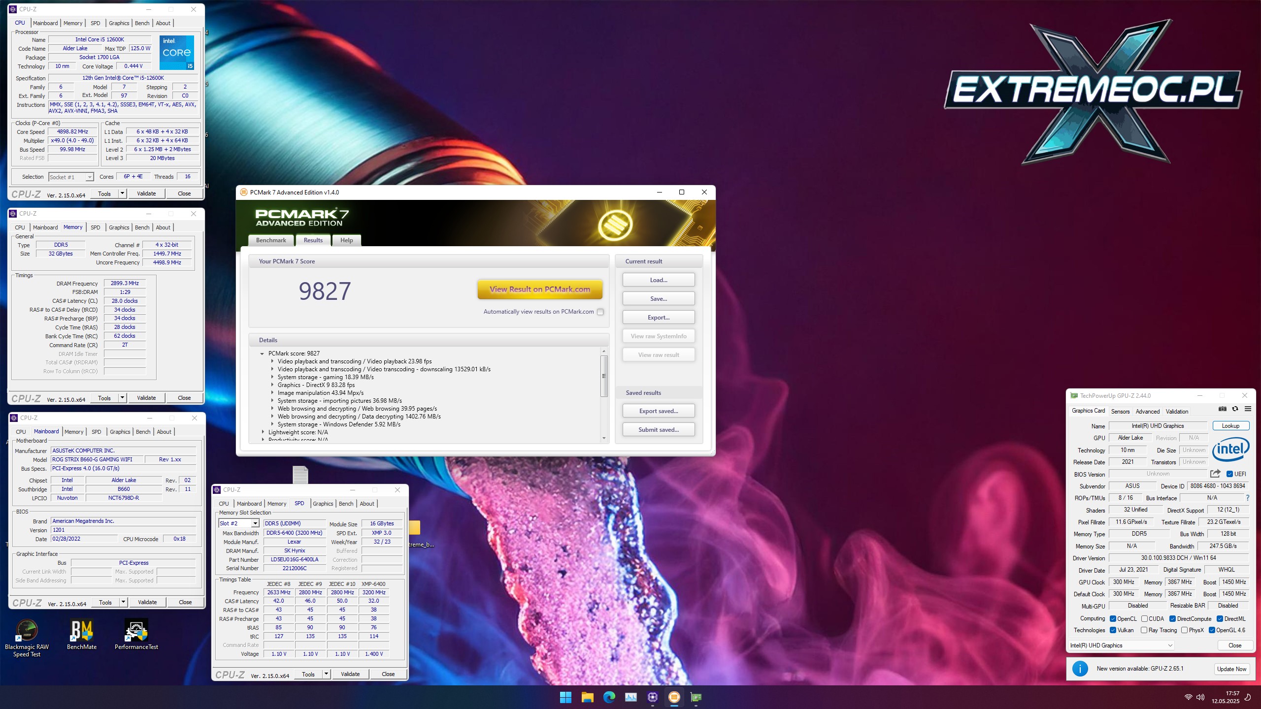This screenshot has height=709, width=1261.
Task: Click View Result on PCMark.com button
Action: tap(540, 290)
